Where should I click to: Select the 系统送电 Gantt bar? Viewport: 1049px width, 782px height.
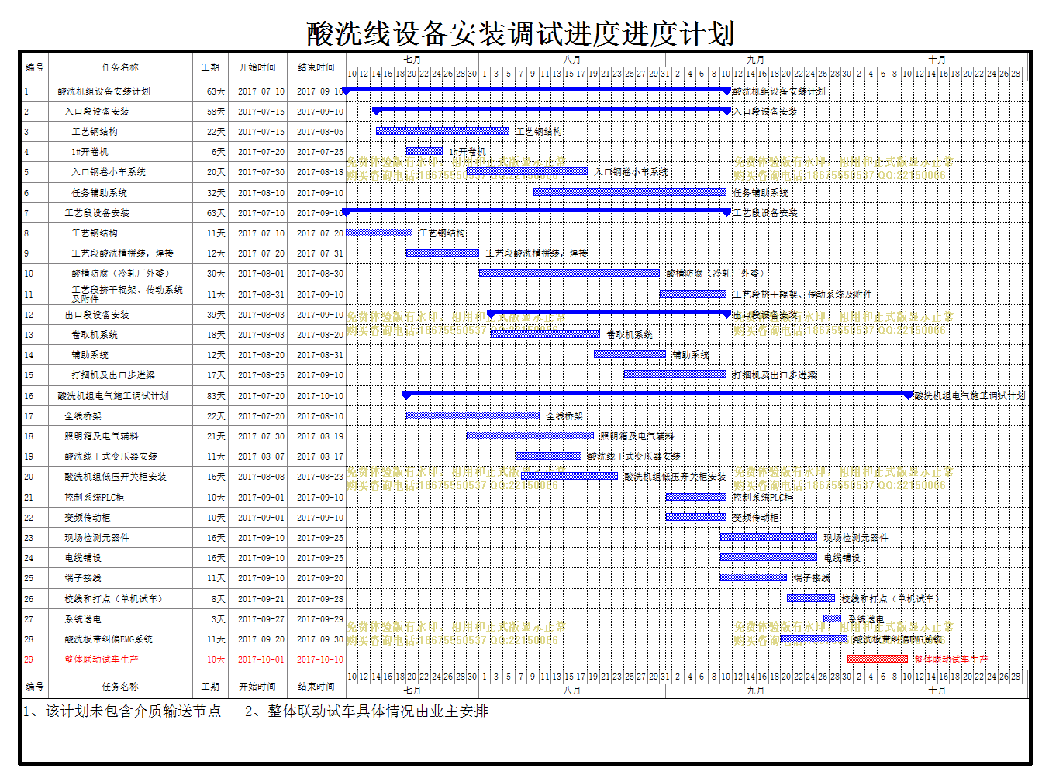click(832, 618)
